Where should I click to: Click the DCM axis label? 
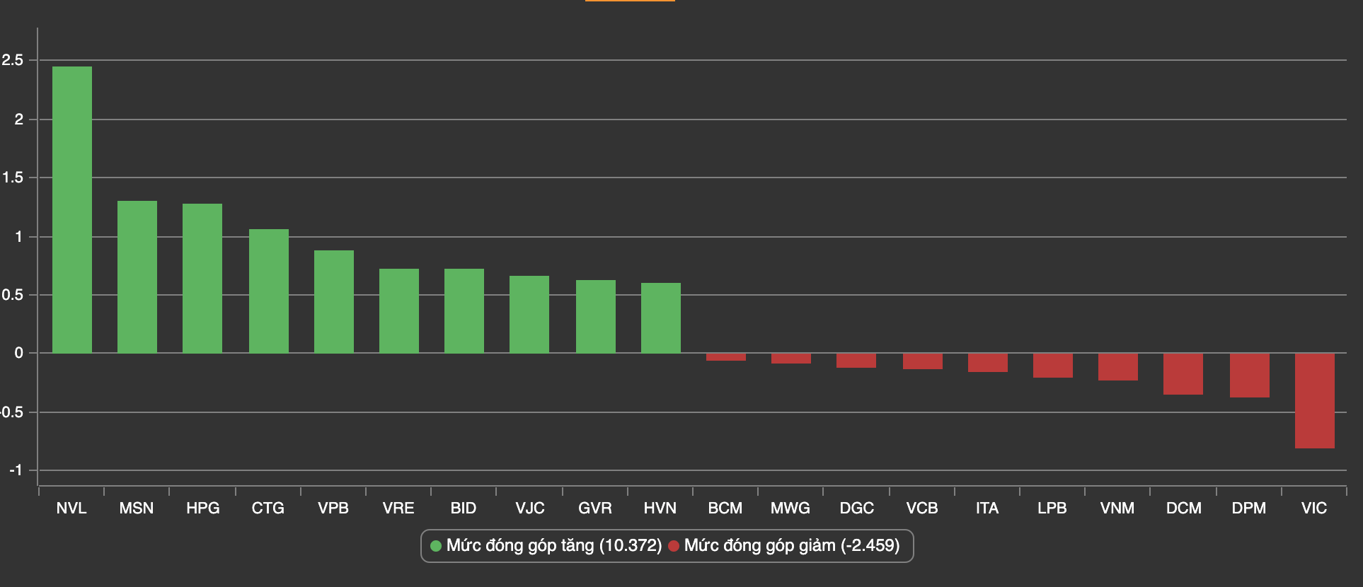(x=1184, y=508)
